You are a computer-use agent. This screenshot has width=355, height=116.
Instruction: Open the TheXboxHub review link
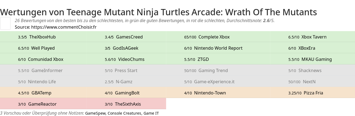(x=42, y=37)
